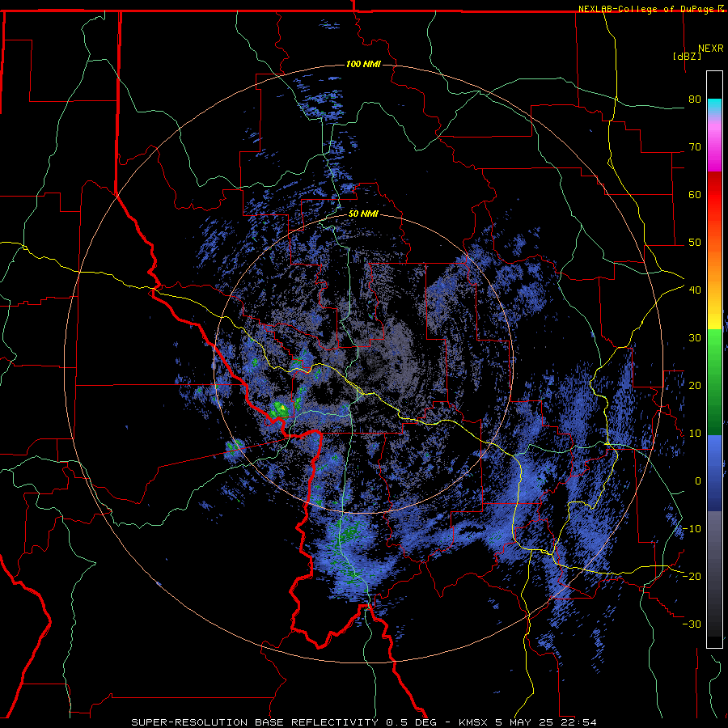Click the blue segment of color bar

(714, 473)
